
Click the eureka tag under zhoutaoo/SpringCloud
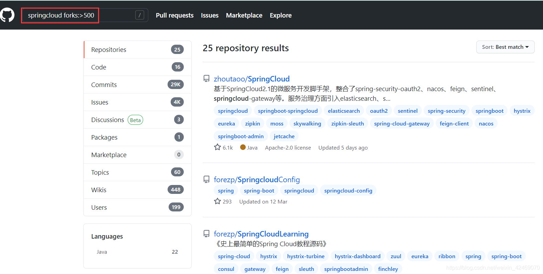coord(226,123)
